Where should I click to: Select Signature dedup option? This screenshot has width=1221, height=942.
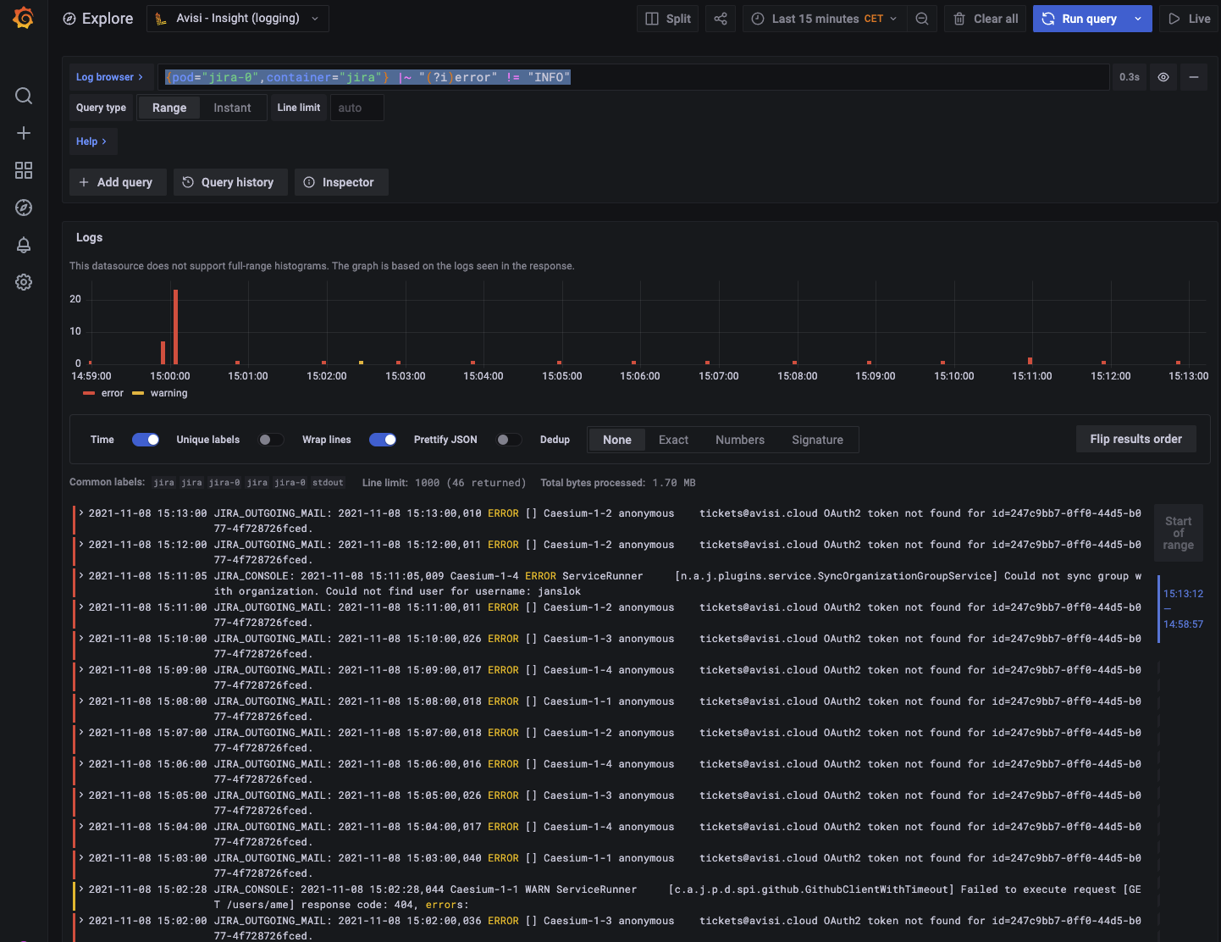click(x=817, y=440)
